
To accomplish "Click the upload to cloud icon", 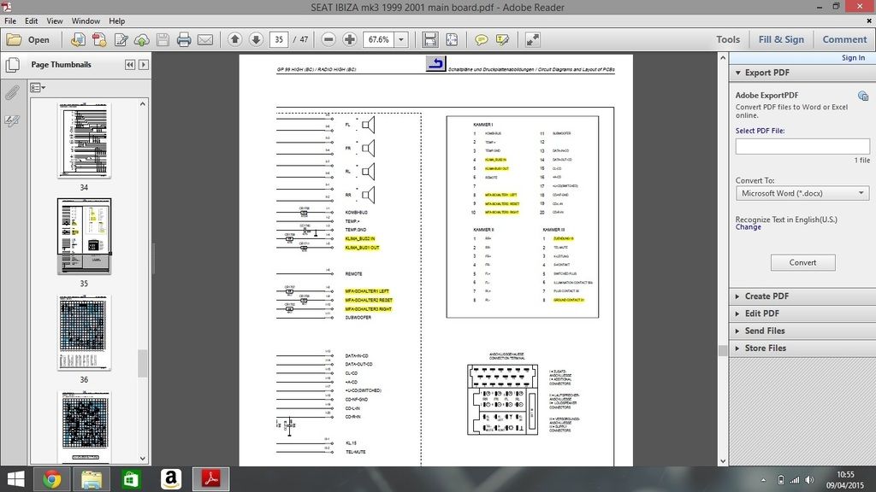I will click(x=142, y=39).
